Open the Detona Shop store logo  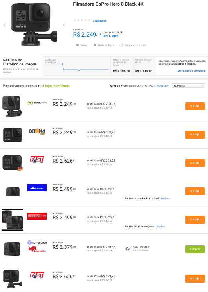tap(37, 131)
